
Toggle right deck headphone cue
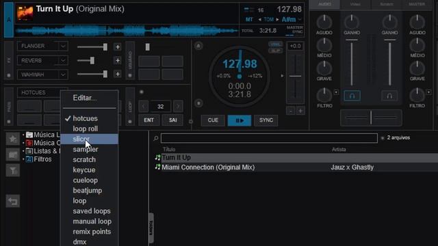pyautogui.click(x=389, y=96)
